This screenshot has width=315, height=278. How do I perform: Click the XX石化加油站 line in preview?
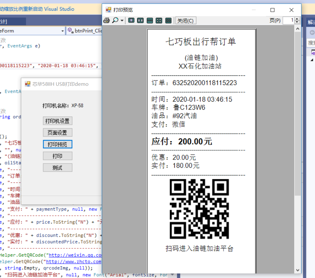click(200, 66)
